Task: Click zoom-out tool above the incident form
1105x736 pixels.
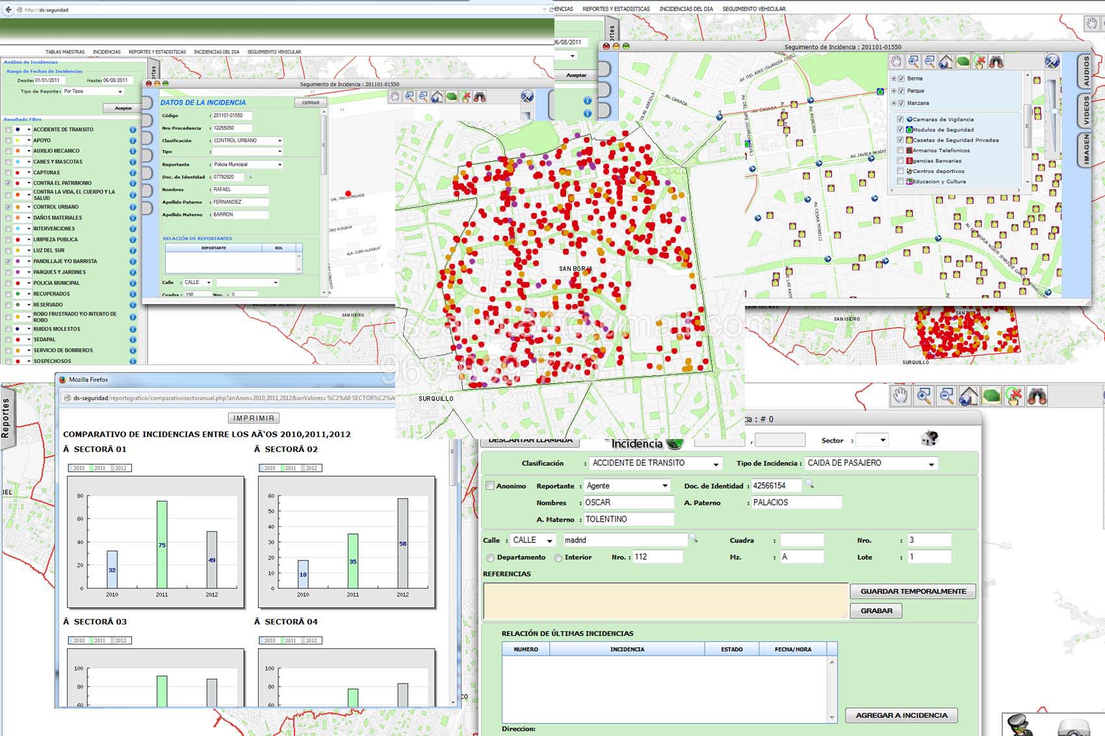Action: point(946,396)
